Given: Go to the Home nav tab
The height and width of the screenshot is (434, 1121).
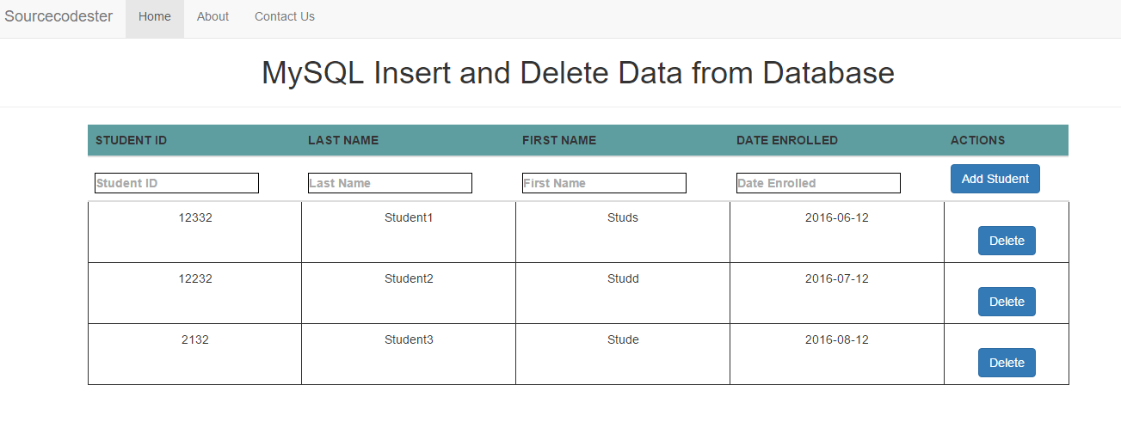Looking at the screenshot, I should pos(155,17).
